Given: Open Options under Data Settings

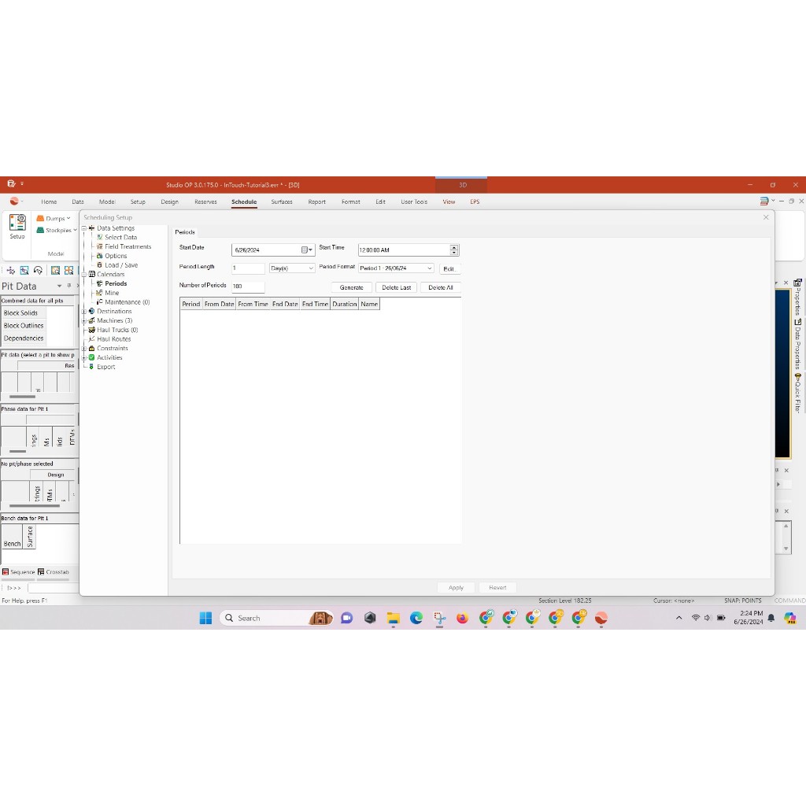Looking at the screenshot, I should [x=116, y=256].
